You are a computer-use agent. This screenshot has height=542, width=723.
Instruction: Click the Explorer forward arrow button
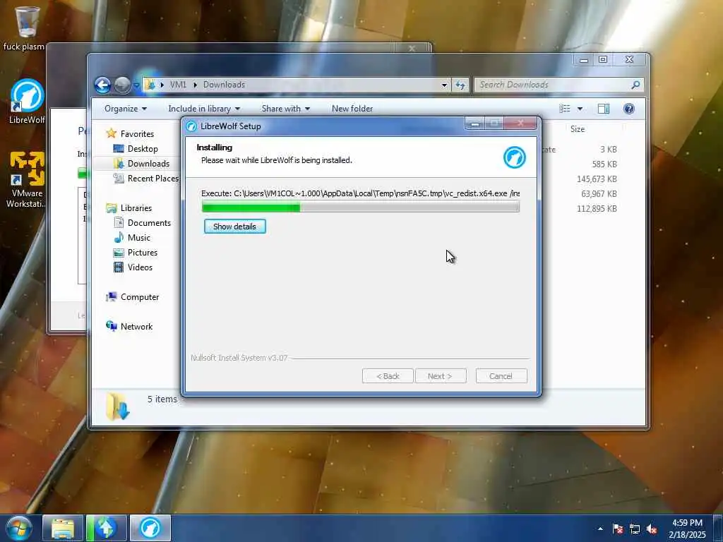coord(122,85)
